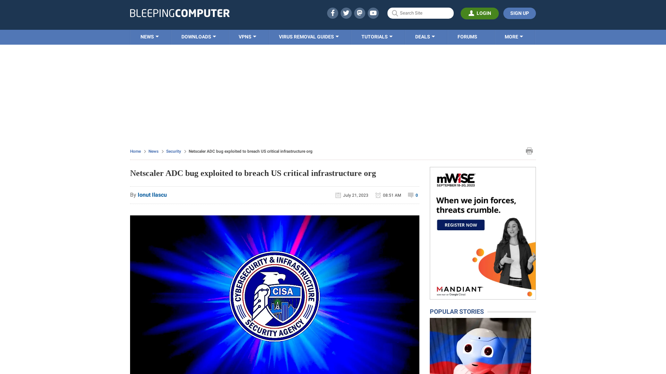Click the FORUMS menu tab
This screenshot has width=666, height=374.
point(467,36)
